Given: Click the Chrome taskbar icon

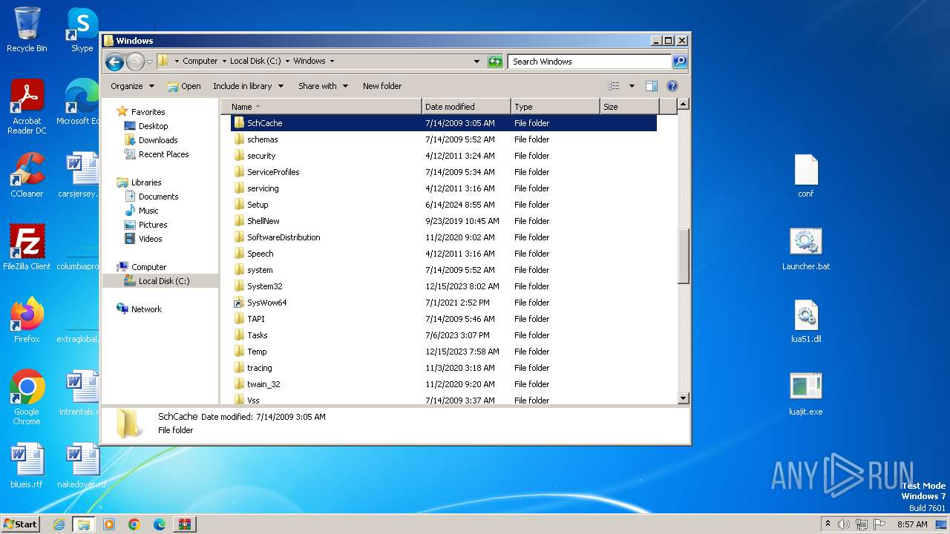Looking at the screenshot, I should coord(134,524).
